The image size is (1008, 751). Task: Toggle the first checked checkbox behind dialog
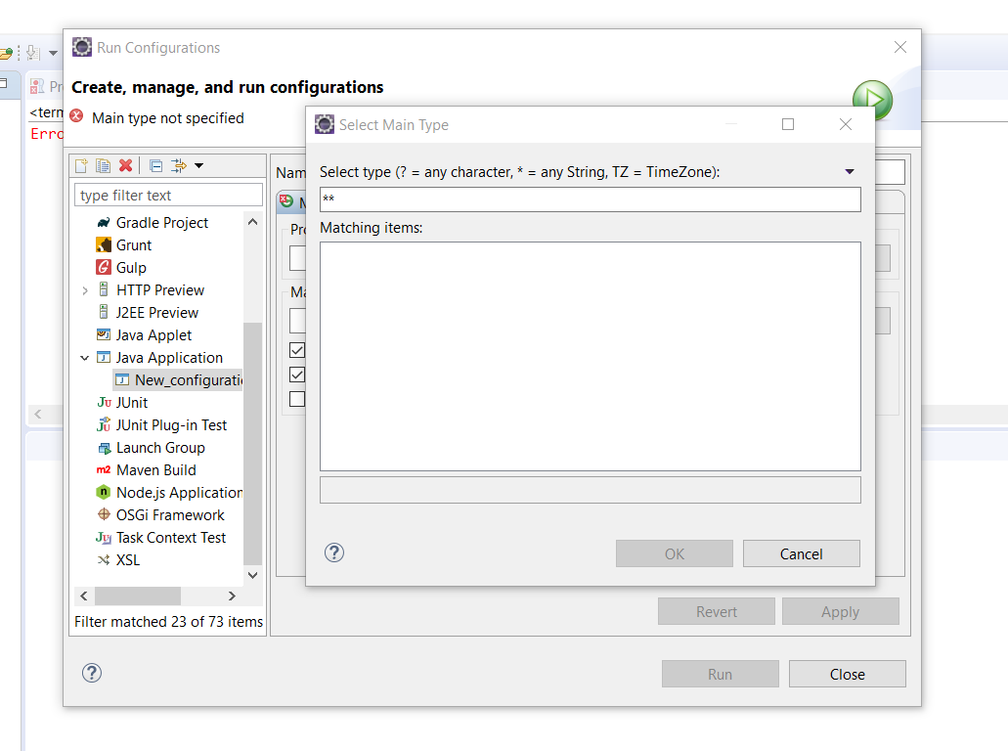[297, 350]
